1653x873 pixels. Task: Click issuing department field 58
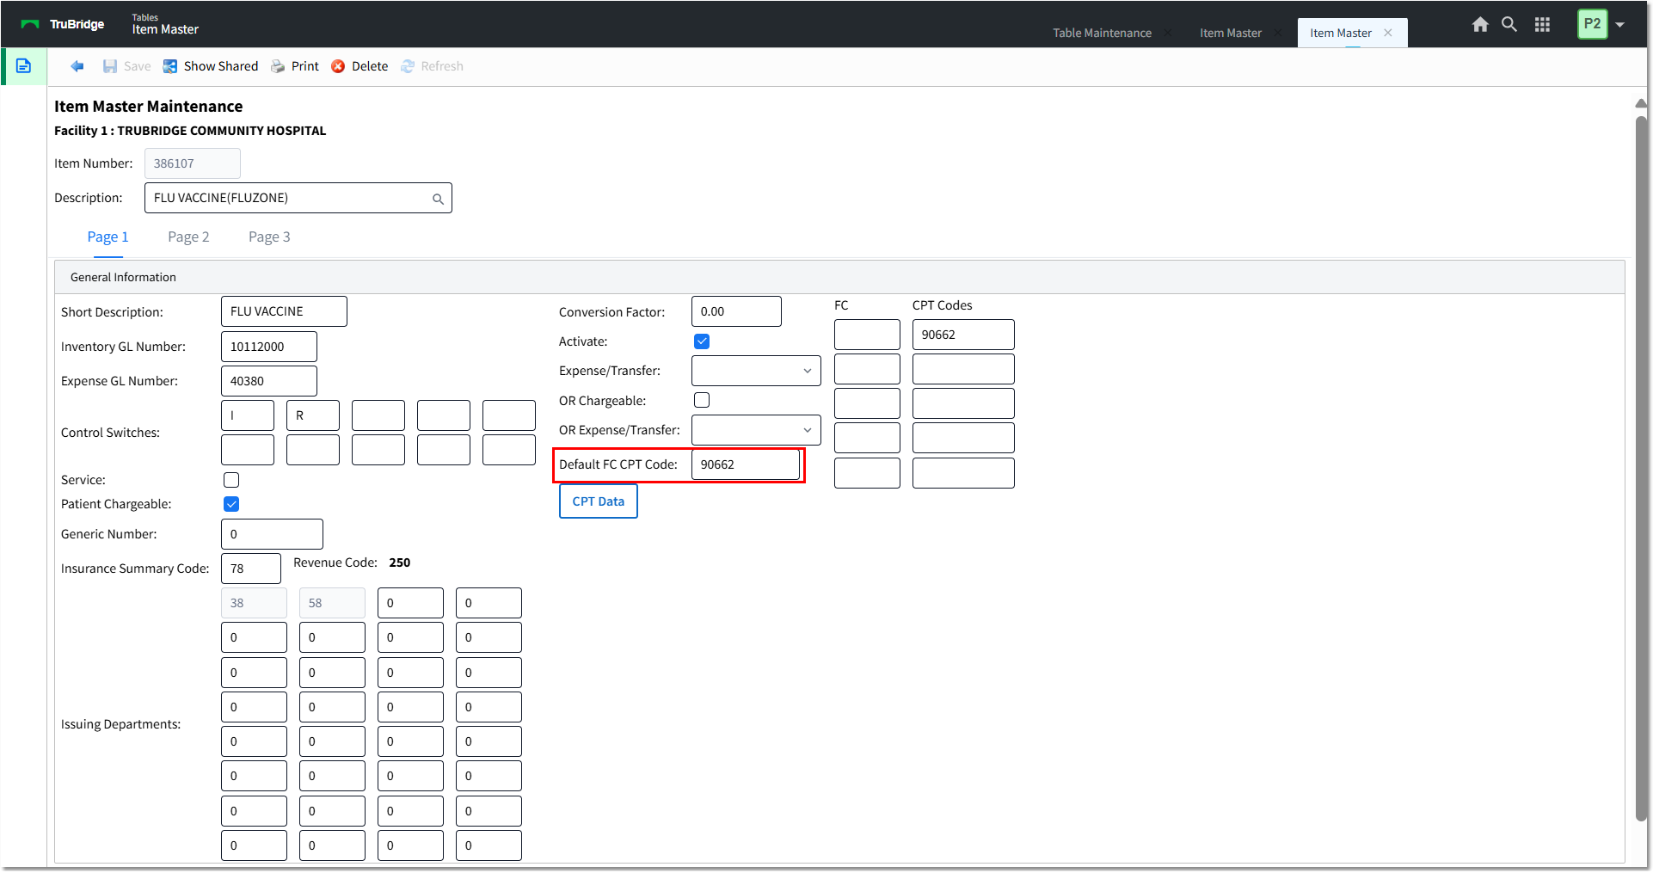coord(332,603)
